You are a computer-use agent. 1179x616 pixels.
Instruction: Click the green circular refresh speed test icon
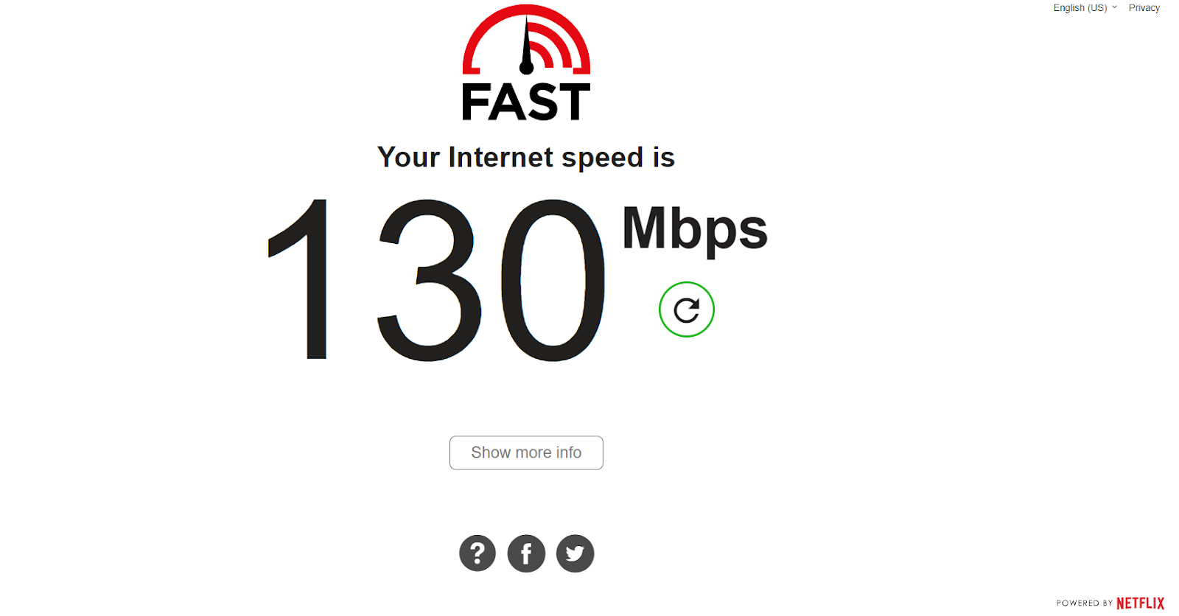(x=686, y=309)
